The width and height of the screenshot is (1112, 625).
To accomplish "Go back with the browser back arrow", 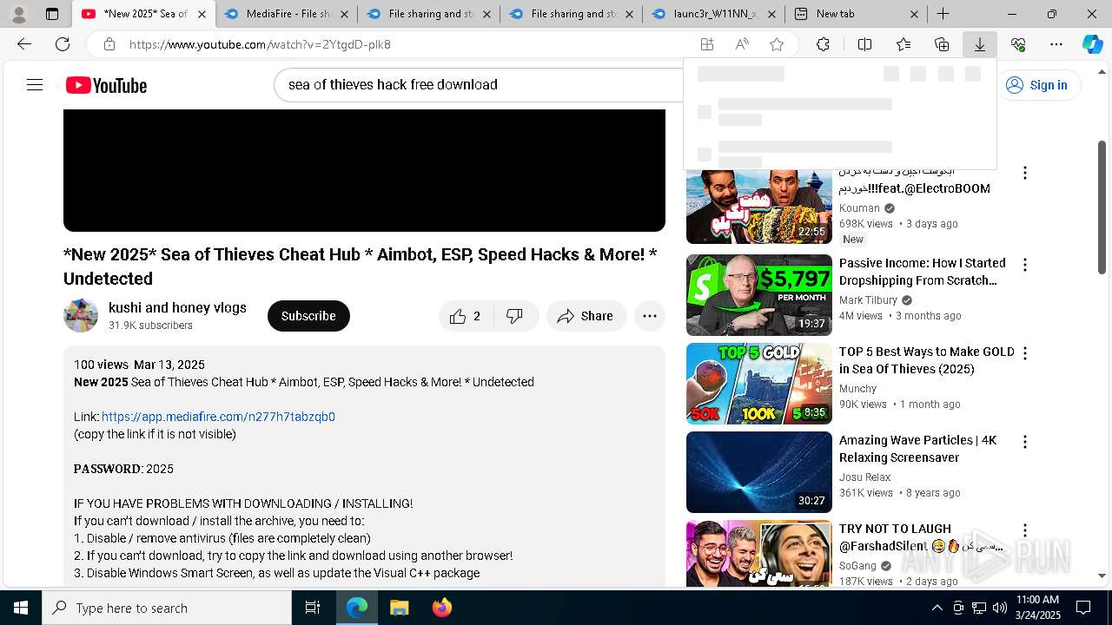I will coord(24,44).
